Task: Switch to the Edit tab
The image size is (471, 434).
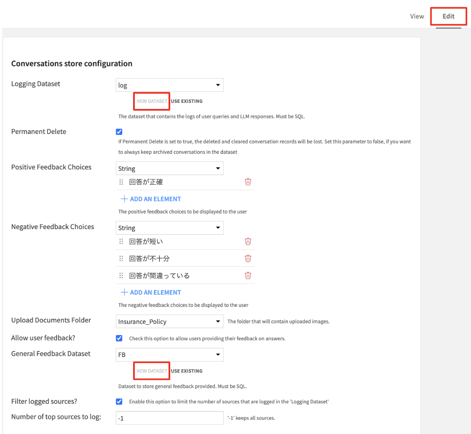Action: tap(449, 16)
